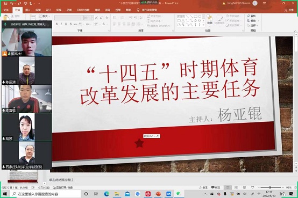The height and width of the screenshot is (198, 298).
Task: Switch to the Slide Show (幻灯片放映) tab
Action: click(83, 10)
